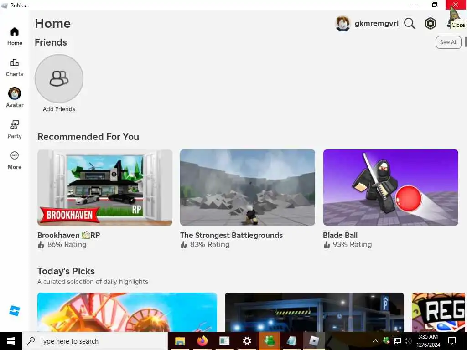The width and height of the screenshot is (467, 350).
Task: Open the Avatar editor from the sidebar
Action: click(x=15, y=98)
